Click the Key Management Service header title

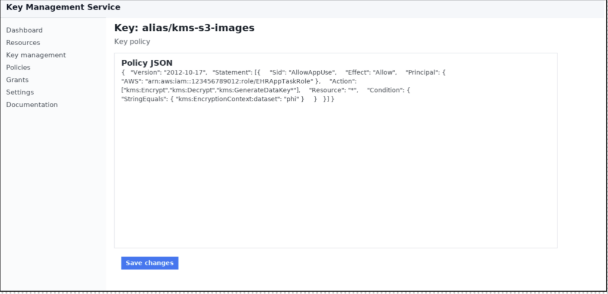(63, 7)
